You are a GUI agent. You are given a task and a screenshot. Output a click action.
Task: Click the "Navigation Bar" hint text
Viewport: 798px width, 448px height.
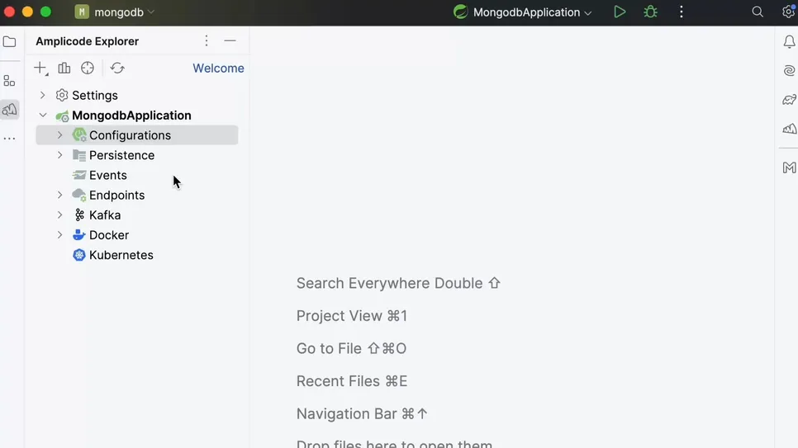pyautogui.click(x=347, y=413)
